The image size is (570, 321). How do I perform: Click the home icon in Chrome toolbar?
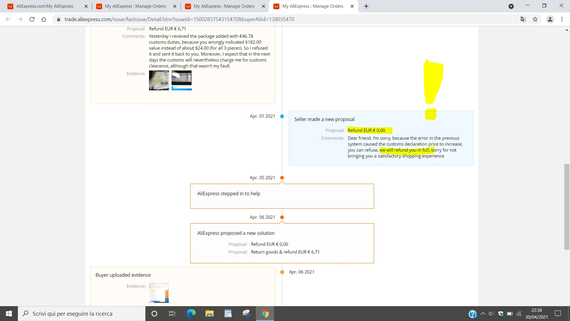pos(44,19)
